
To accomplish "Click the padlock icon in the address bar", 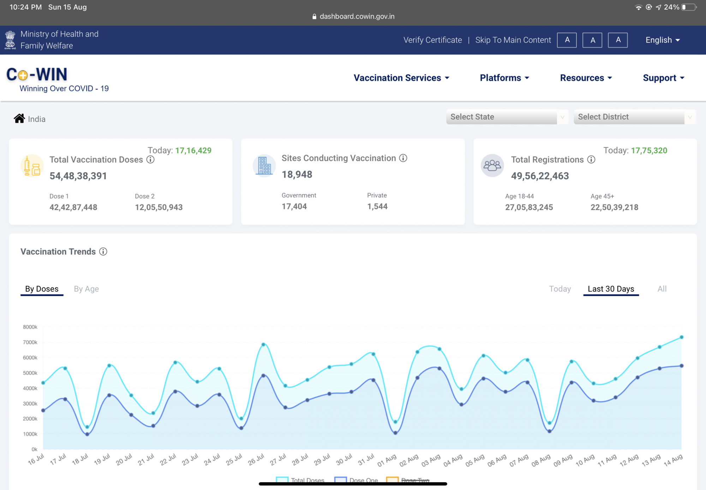I will (x=314, y=17).
